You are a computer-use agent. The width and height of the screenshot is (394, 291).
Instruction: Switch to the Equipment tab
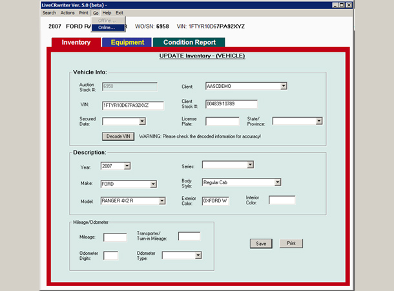127,42
